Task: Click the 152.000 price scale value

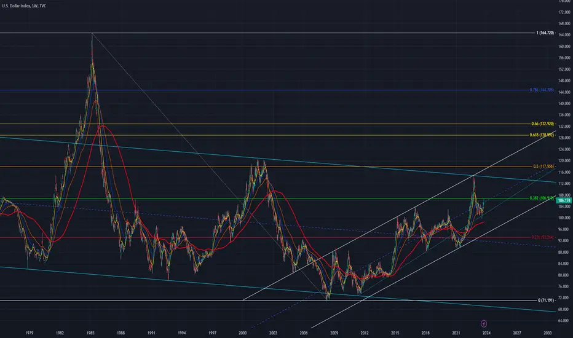Action: tap(564, 69)
